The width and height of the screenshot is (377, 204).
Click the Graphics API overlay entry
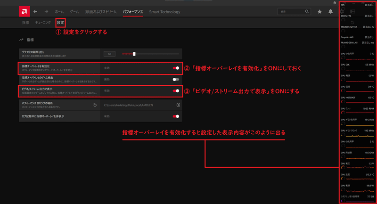357,37
